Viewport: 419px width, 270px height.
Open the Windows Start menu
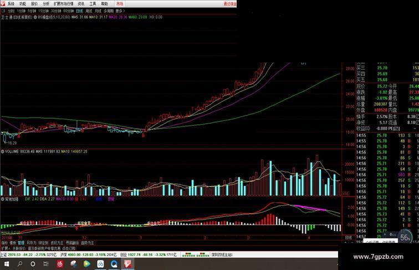6,264
